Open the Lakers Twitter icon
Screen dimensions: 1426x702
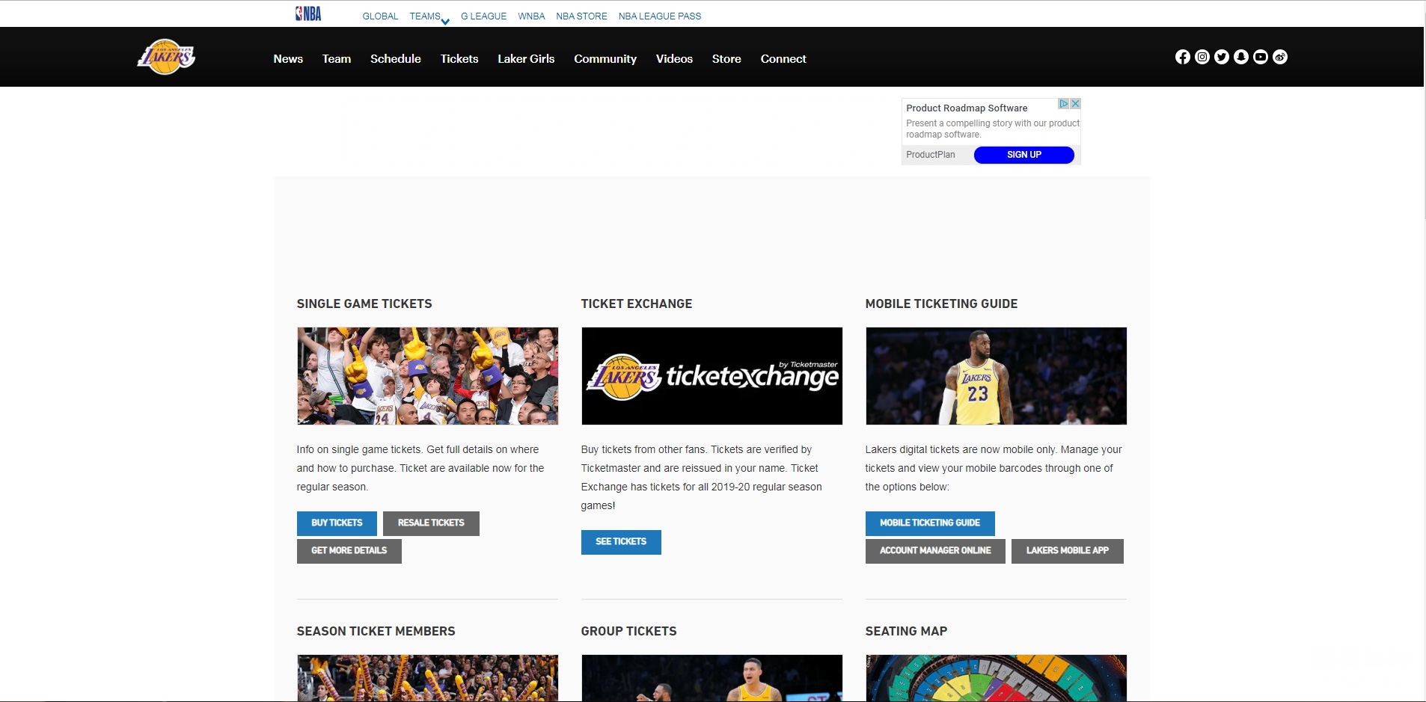(1221, 57)
